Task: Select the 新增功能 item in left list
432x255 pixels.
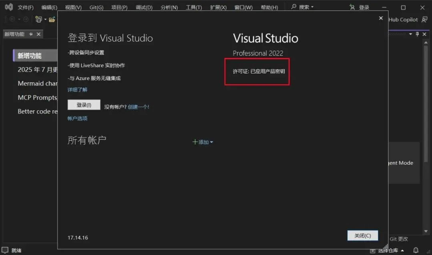Action: pos(36,56)
